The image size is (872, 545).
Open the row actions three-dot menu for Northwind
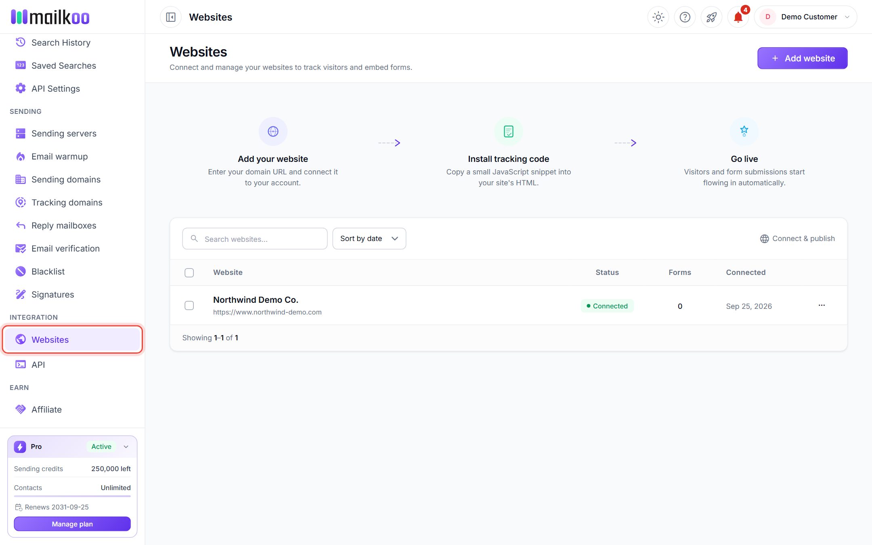[x=822, y=305]
